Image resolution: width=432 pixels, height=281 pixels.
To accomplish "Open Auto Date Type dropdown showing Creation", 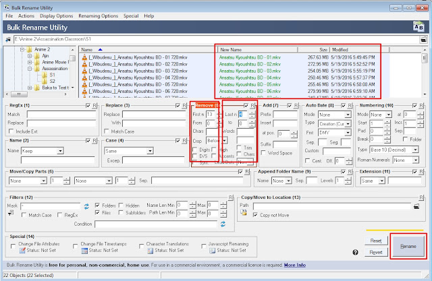I will [335, 124].
